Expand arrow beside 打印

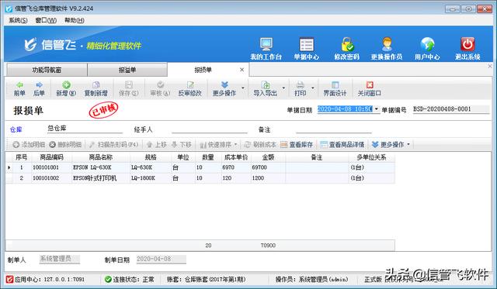(x=313, y=88)
